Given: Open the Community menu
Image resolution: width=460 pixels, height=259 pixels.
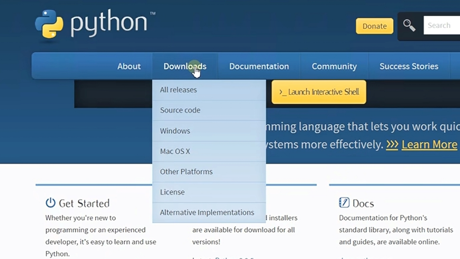Looking at the screenshot, I should pos(334,66).
